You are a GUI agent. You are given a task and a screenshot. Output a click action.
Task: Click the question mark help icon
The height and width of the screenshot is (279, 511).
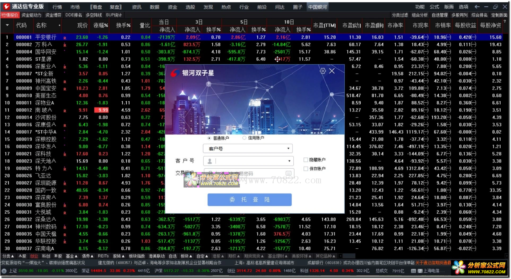click(x=505, y=21)
